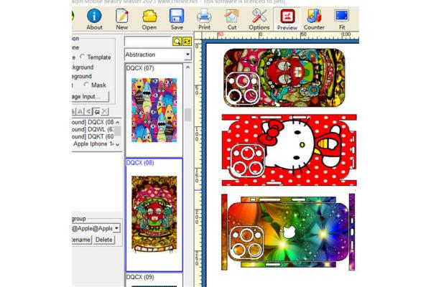The image size is (431, 287).
Task: Select the DQCX (08) pattern thumbnail
Action: tap(154, 215)
